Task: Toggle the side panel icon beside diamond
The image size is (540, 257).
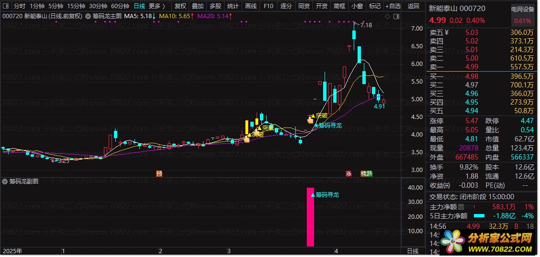Action: pyautogui.click(x=396, y=16)
